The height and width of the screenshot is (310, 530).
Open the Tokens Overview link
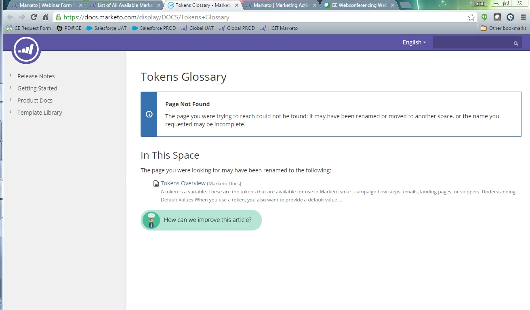pyautogui.click(x=183, y=183)
